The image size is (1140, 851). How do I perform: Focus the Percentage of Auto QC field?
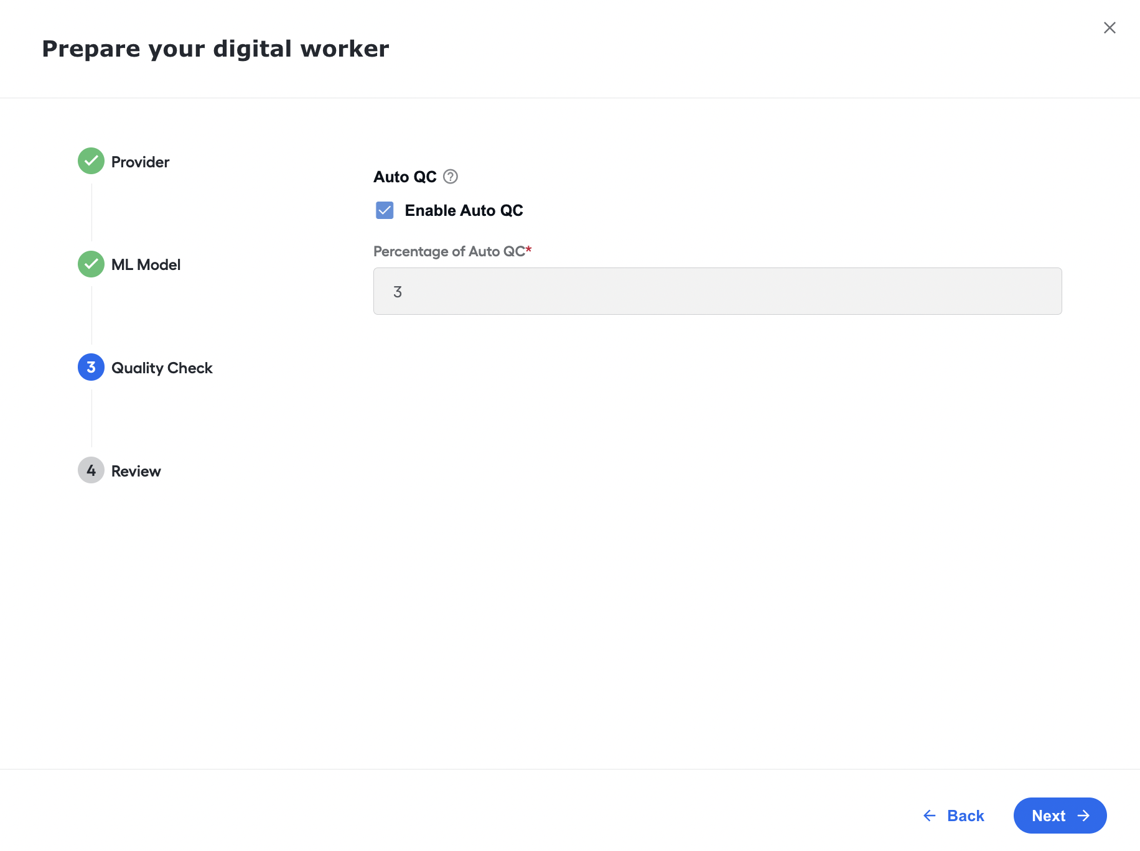pyautogui.click(x=717, y=291)
